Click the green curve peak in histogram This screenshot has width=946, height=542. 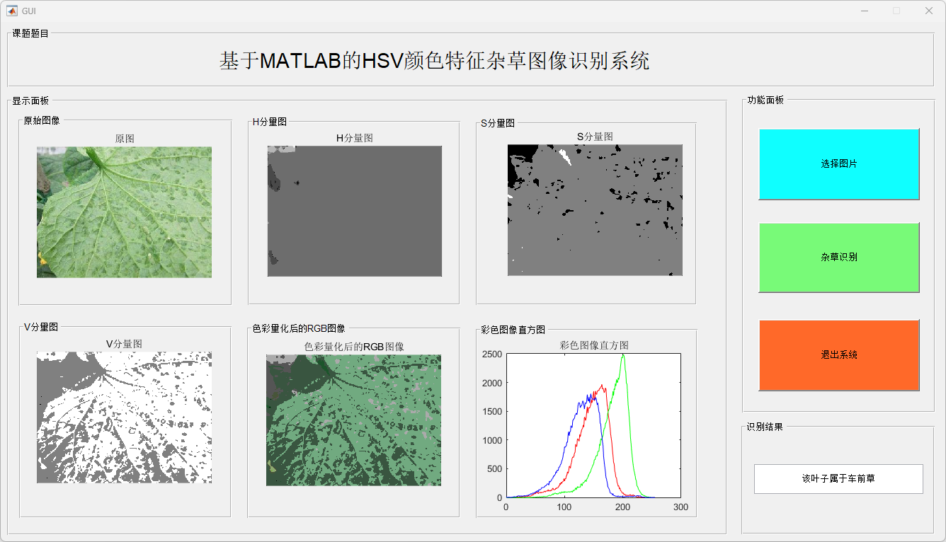623,355
